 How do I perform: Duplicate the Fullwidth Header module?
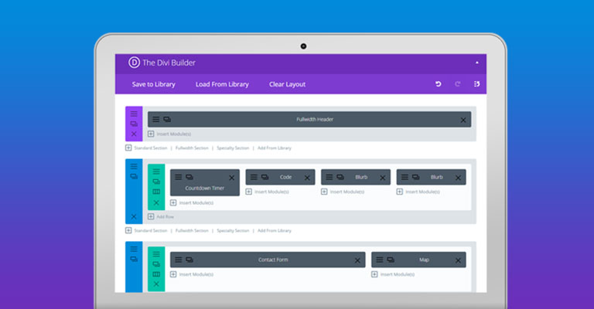167,120
